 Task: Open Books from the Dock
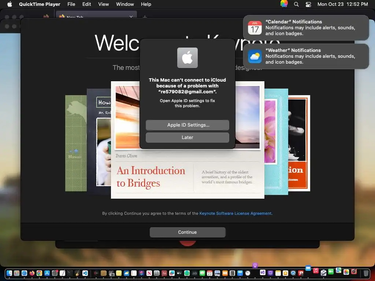coord(225,273)
